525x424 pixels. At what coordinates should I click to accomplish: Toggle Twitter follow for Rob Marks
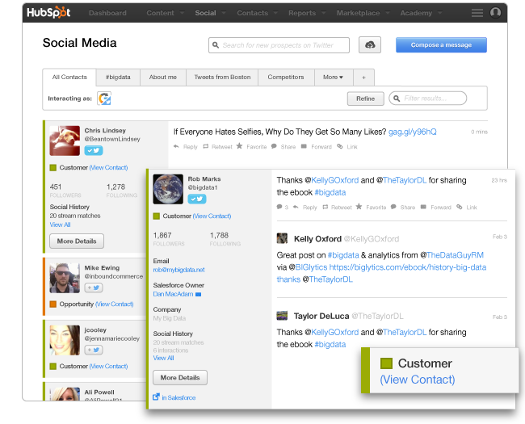tap(197, 199)
